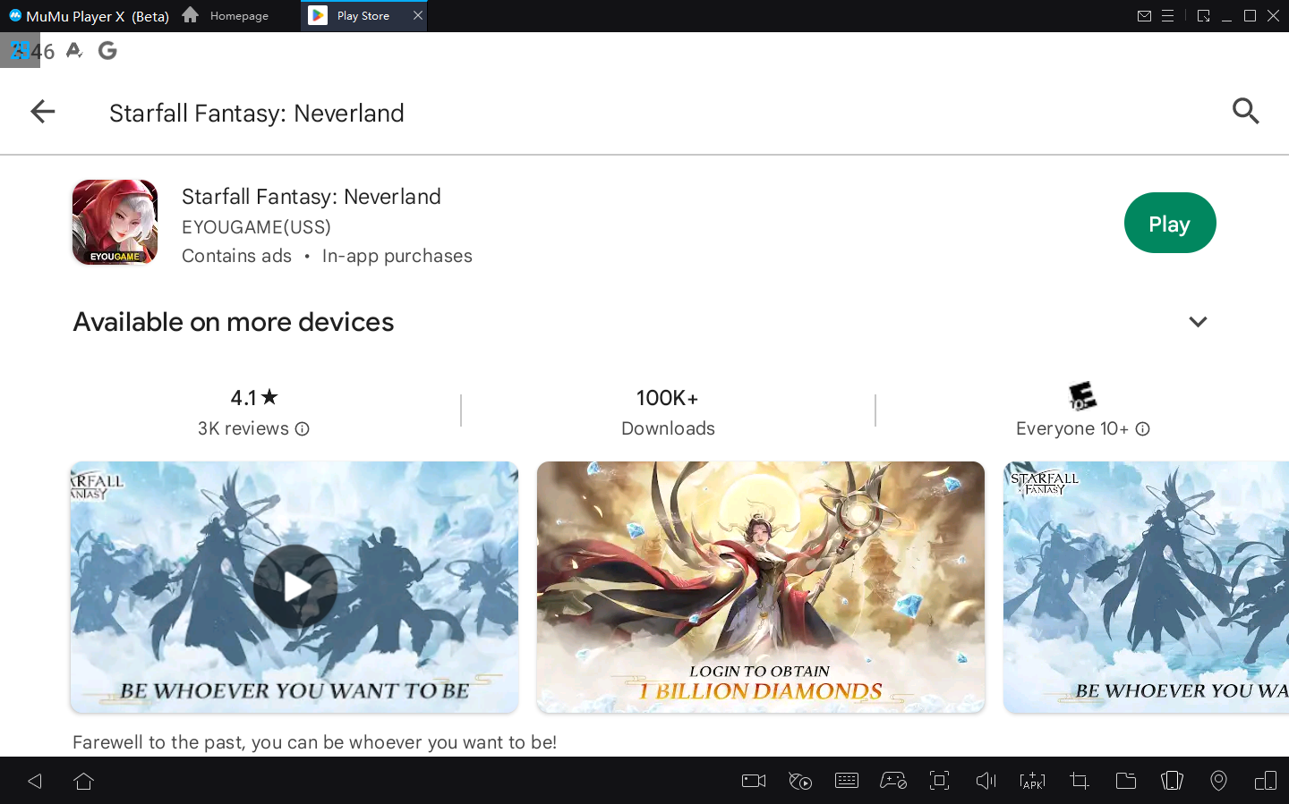Click the APK installation icon
Image resolution: width=1289 pixels, height=804 pixels.
click(x=1032, y=781)
